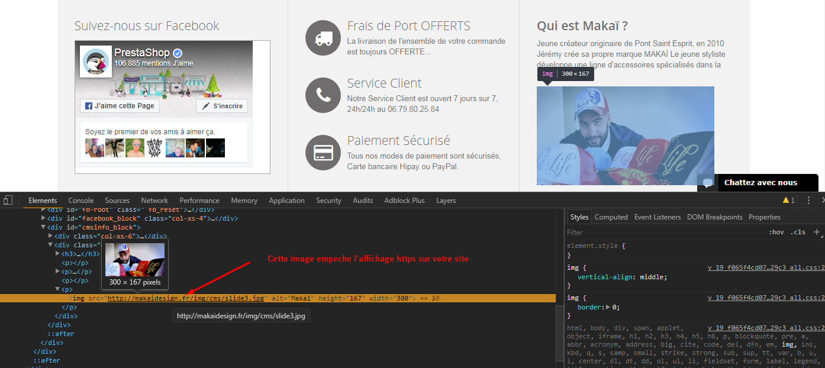Screen dimensions: 825x368
Task: Click the chat bubble icon
Action: click(x=705, y=183)
